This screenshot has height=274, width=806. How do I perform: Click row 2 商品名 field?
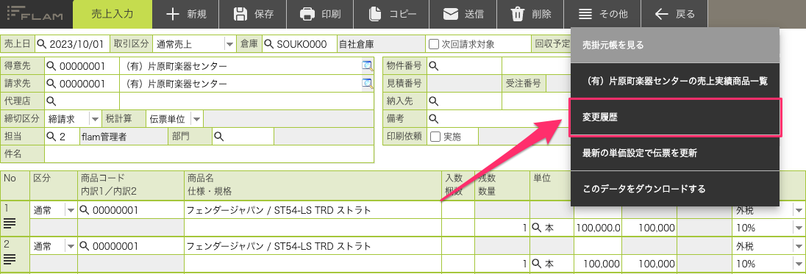pos(313,246)
